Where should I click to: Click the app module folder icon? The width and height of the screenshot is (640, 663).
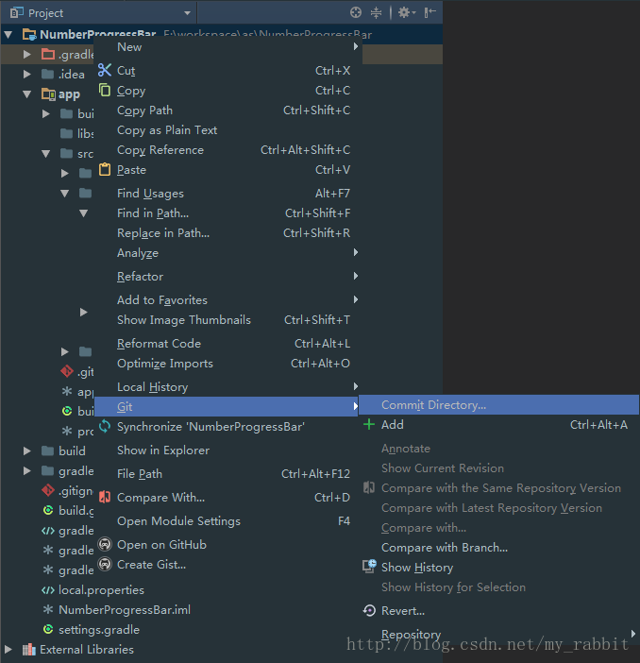[x=48, y=93]
